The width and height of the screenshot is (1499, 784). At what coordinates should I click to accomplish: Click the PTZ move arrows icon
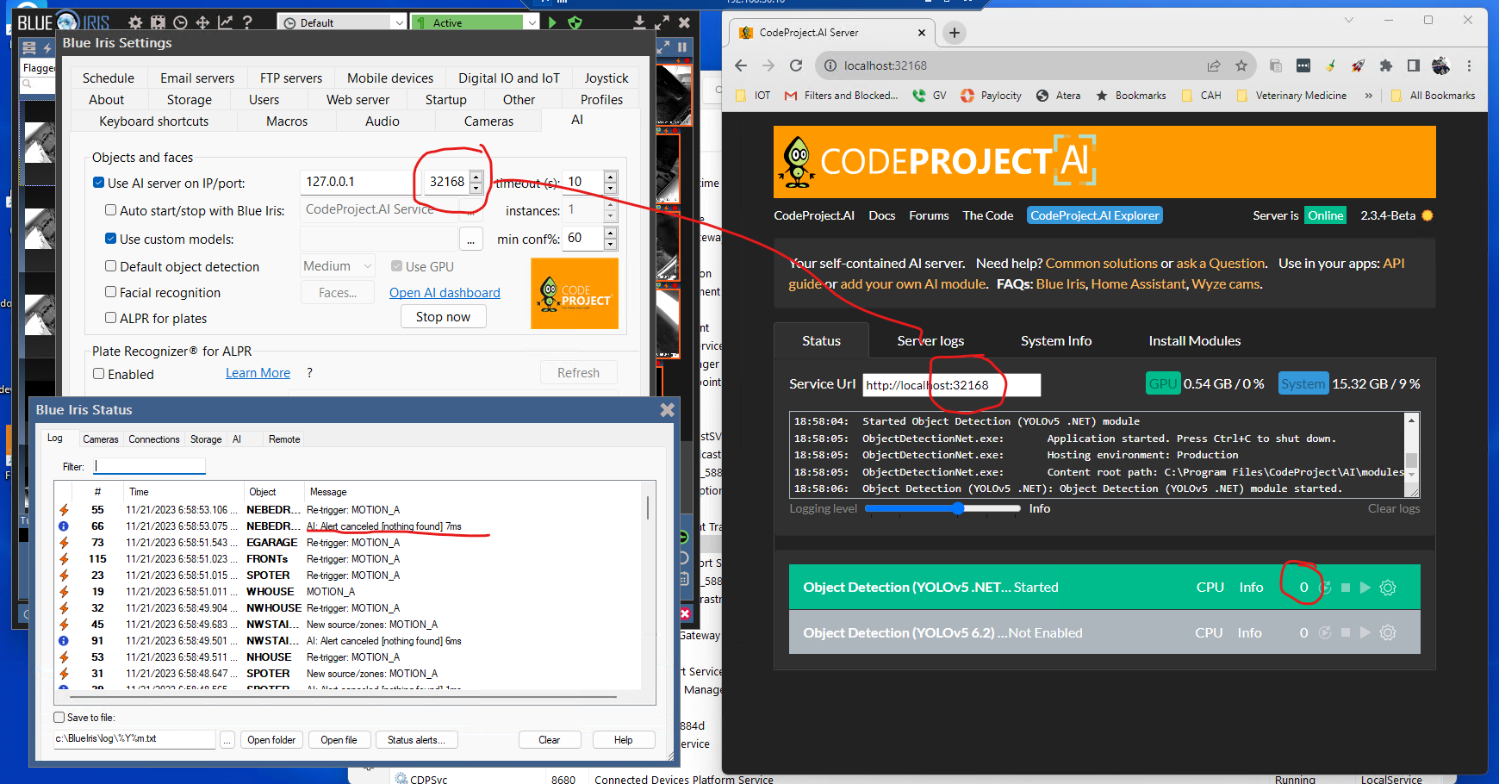click(x=202, y=22)
